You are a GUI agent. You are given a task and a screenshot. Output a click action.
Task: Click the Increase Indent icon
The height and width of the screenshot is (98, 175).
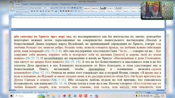coord(75,8)
